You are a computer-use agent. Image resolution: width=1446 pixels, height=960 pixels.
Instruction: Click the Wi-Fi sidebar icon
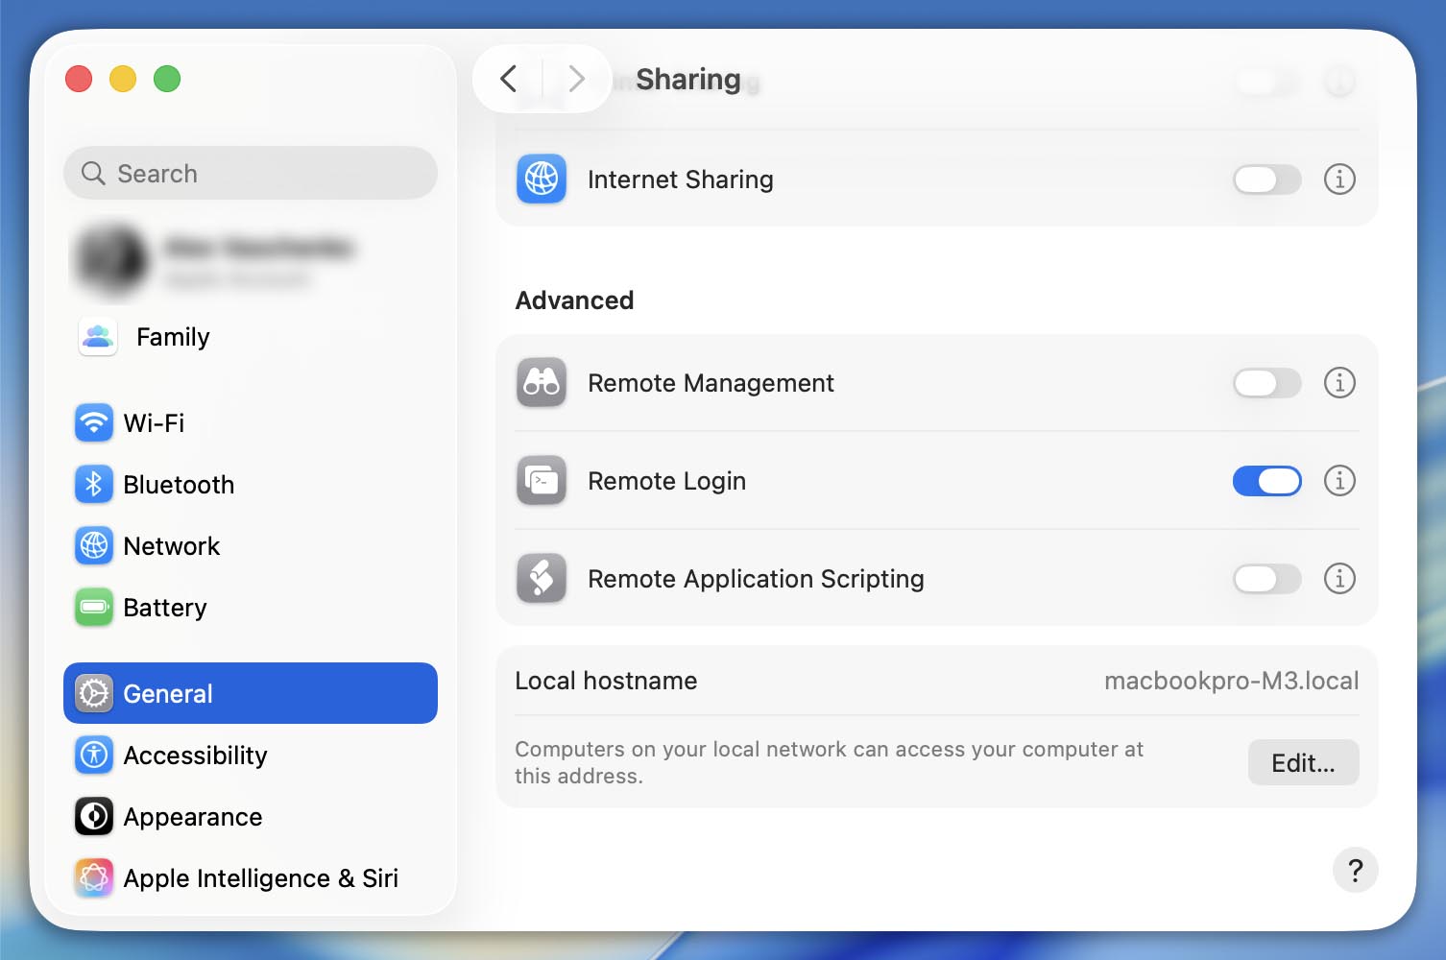(94, 422)
